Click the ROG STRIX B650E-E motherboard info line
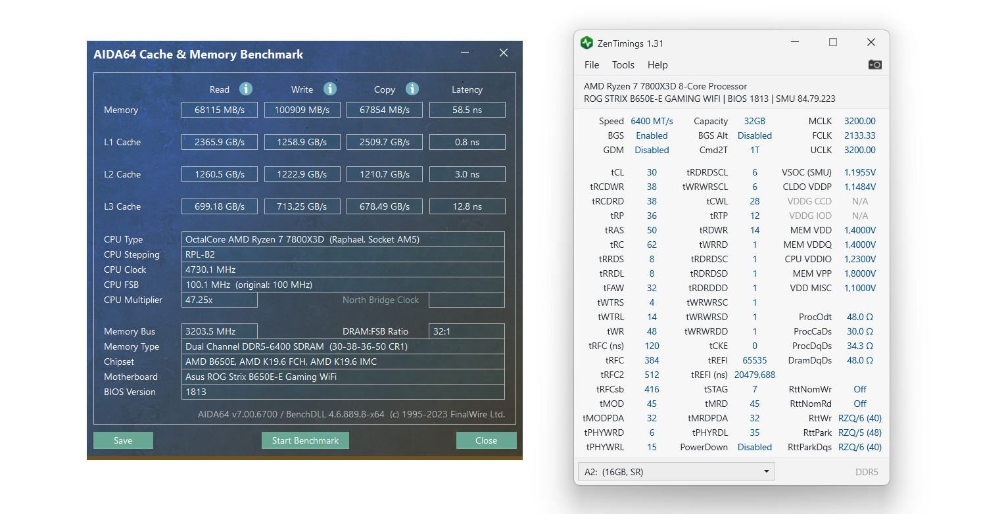 (x=709, y=99)
